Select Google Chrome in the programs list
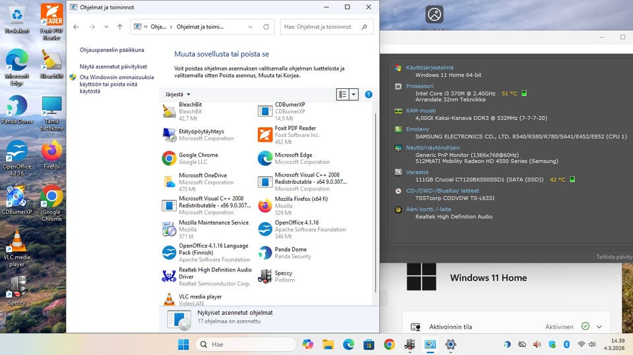This screenshot has width=633, height=355. click(x=206, y=158)
